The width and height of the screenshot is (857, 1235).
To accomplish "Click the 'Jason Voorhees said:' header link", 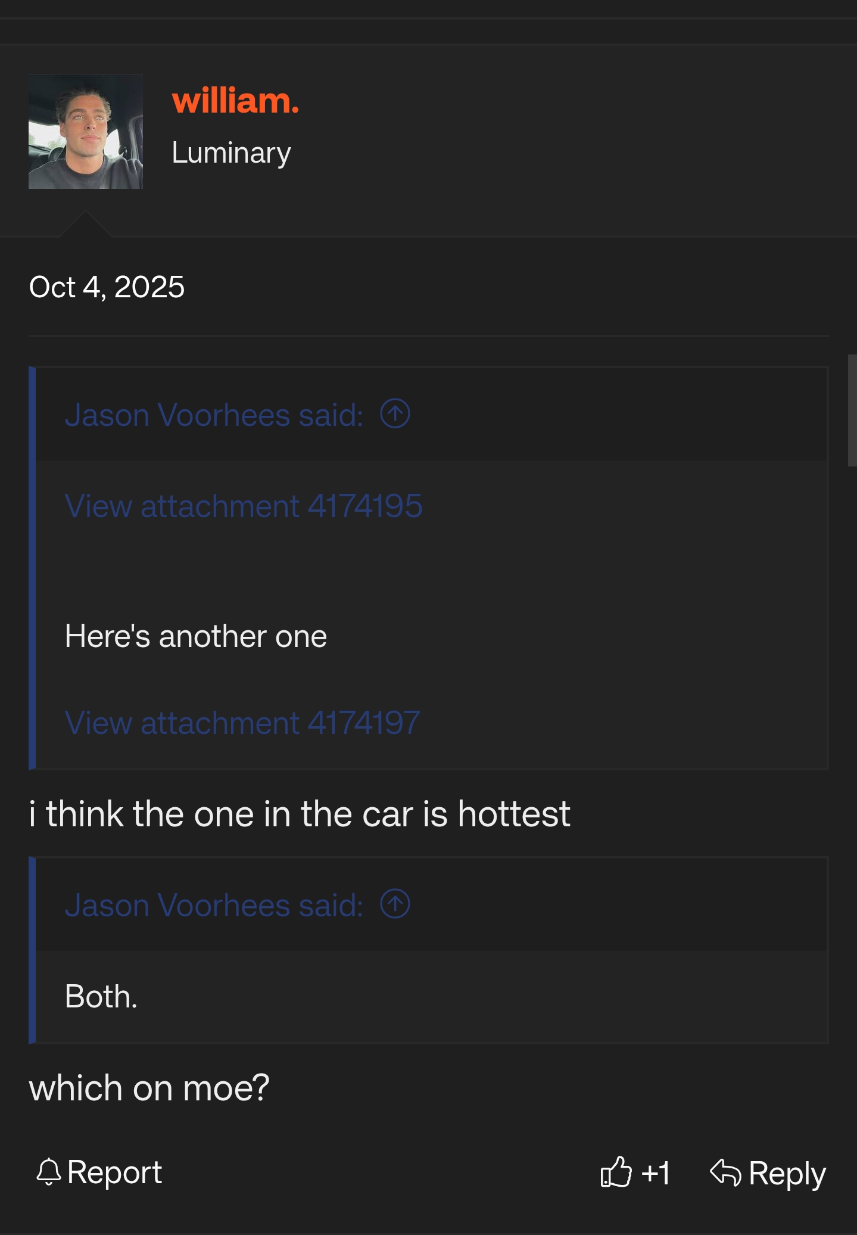I will pos(214,415).
